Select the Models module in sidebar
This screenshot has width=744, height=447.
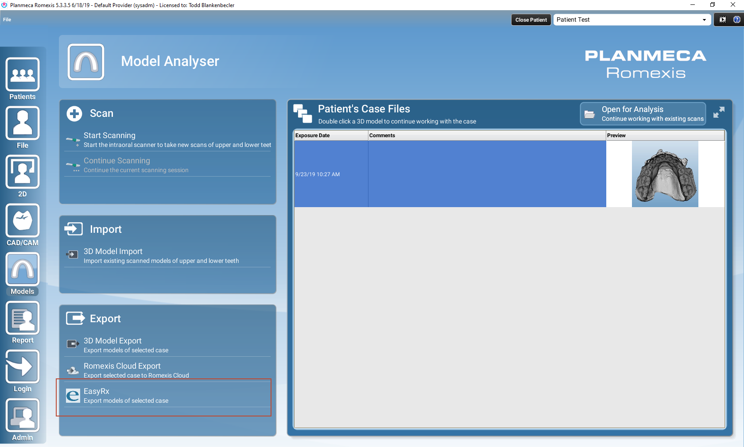tap(23, 274)
